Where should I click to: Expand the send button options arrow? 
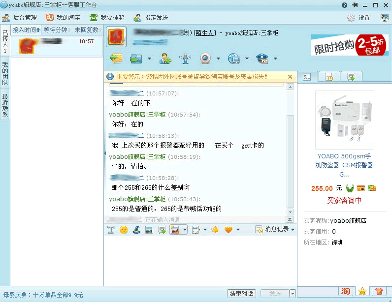coord(293,294)
